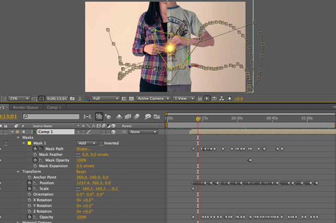Click the Mask Opacity 100% value
Viewport: 336px width, 223px height.
pos(81,160)
